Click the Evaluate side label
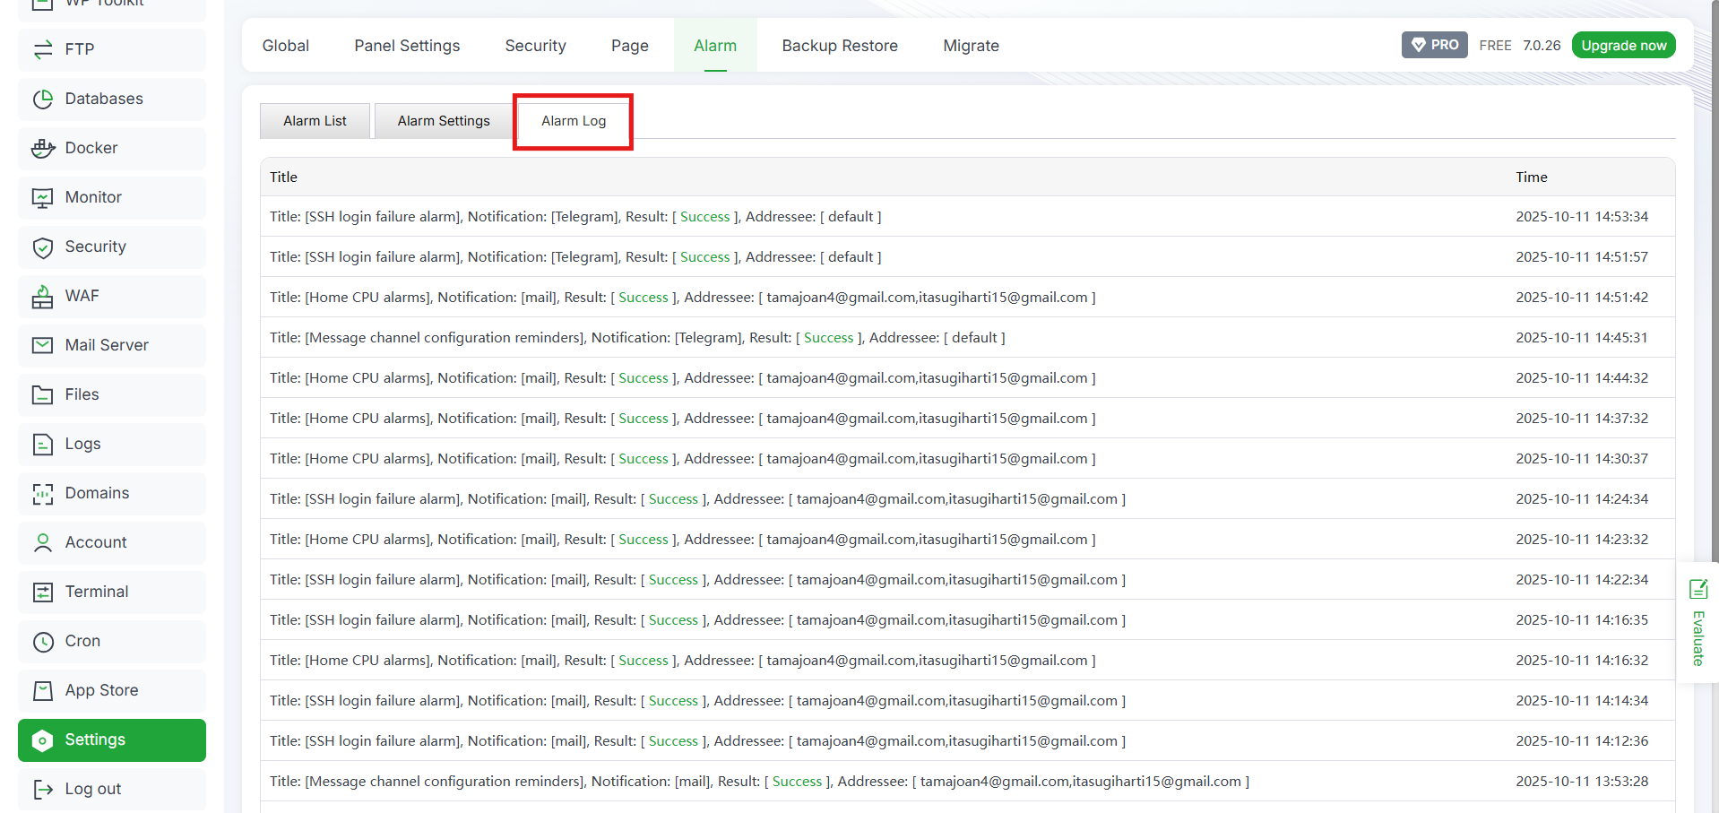The image size is (1719, 813). pos(1697,638)
